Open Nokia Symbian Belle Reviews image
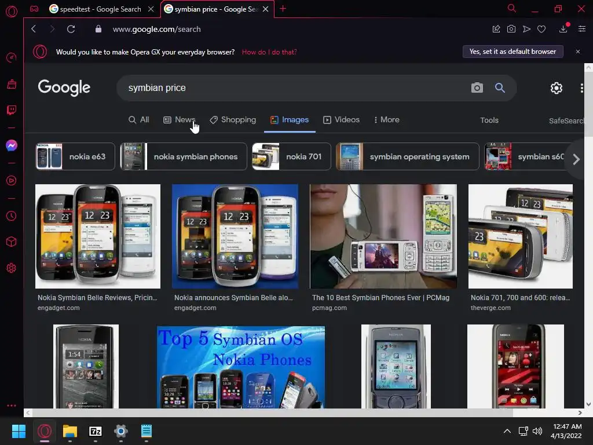This screenshot has width=593, height=445. 98,236
